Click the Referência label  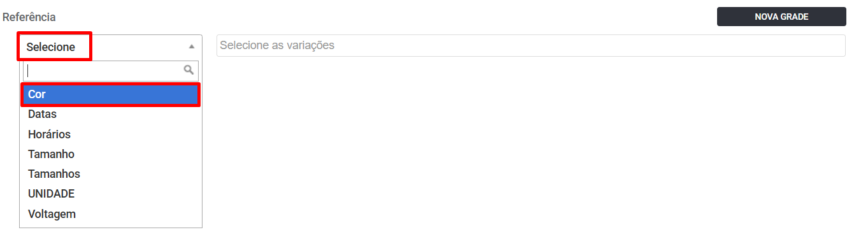click(x=29, y=17)
